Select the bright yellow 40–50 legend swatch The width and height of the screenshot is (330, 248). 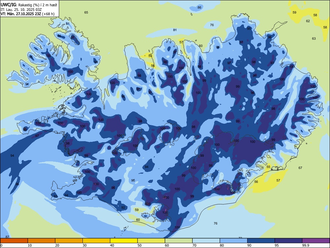click(x=124, y=241)
